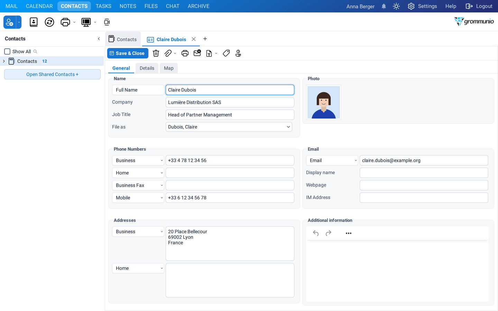Click the check names icon
This screenshot has width=498, height=311.
click(238, 53)
